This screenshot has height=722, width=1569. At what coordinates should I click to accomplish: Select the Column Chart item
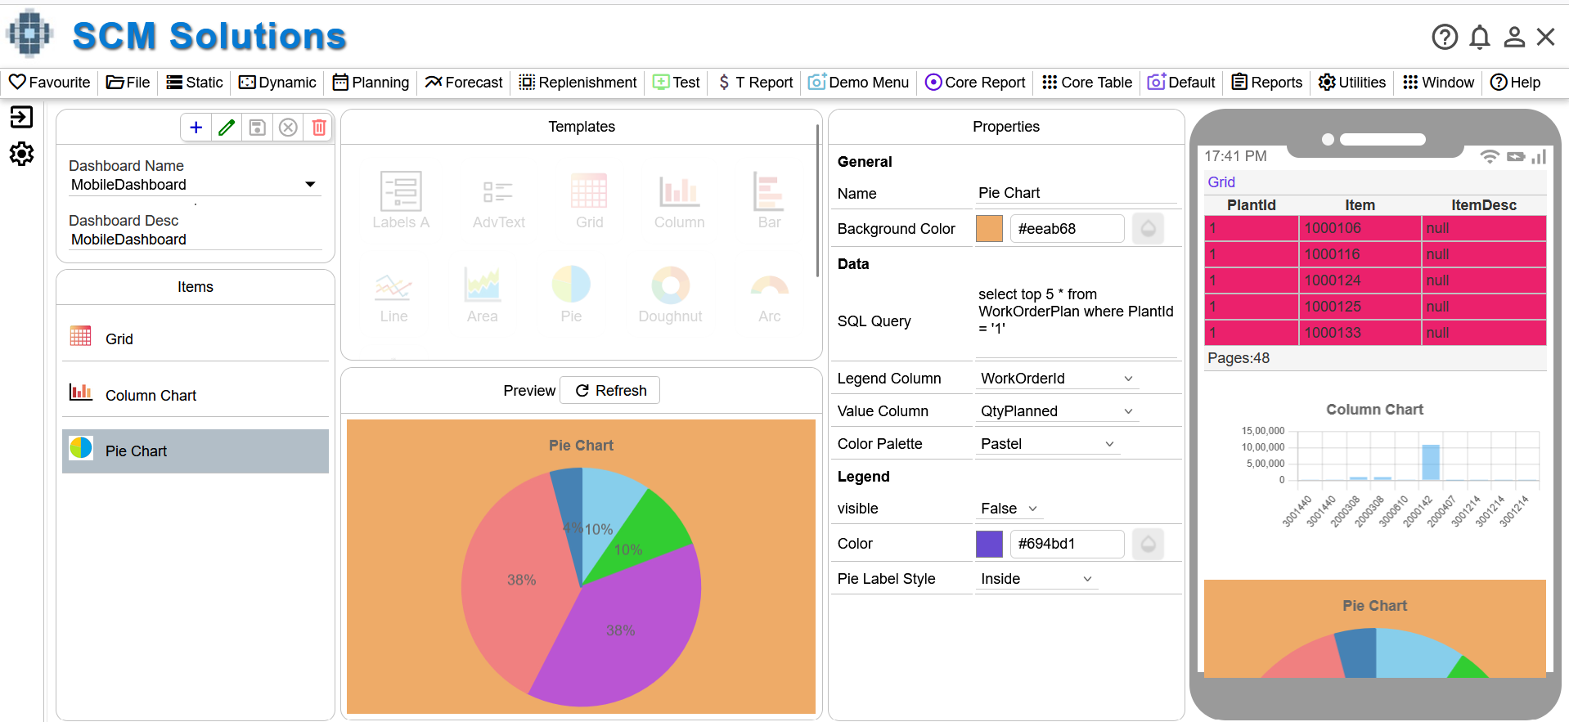[196, 395]
